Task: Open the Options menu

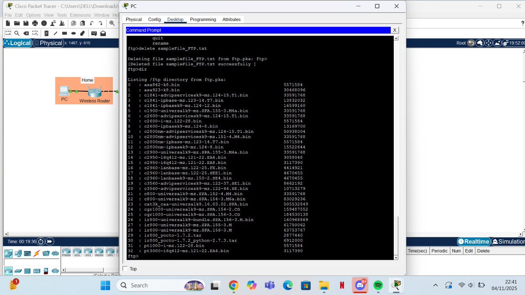Action: 33,15
